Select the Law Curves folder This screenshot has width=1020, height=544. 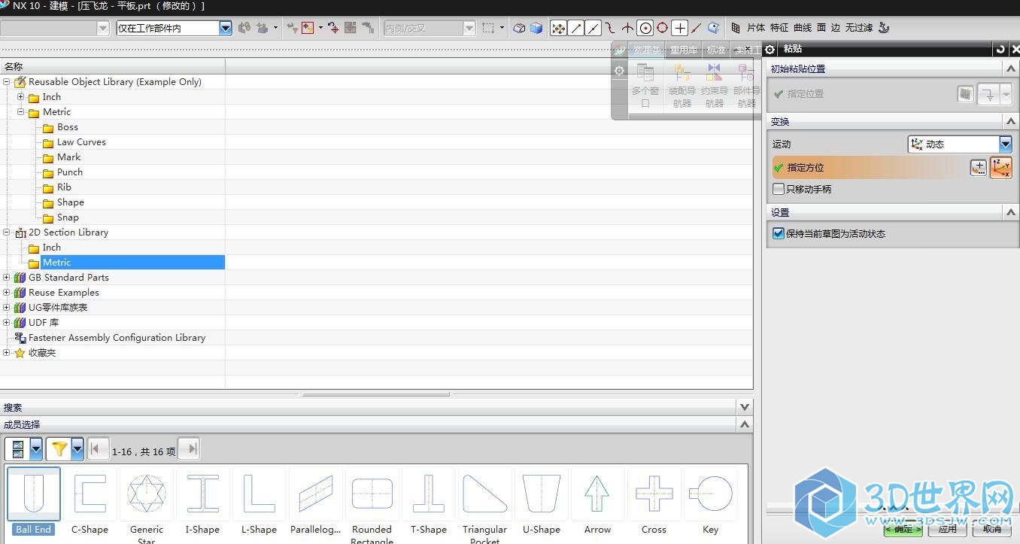81,141
